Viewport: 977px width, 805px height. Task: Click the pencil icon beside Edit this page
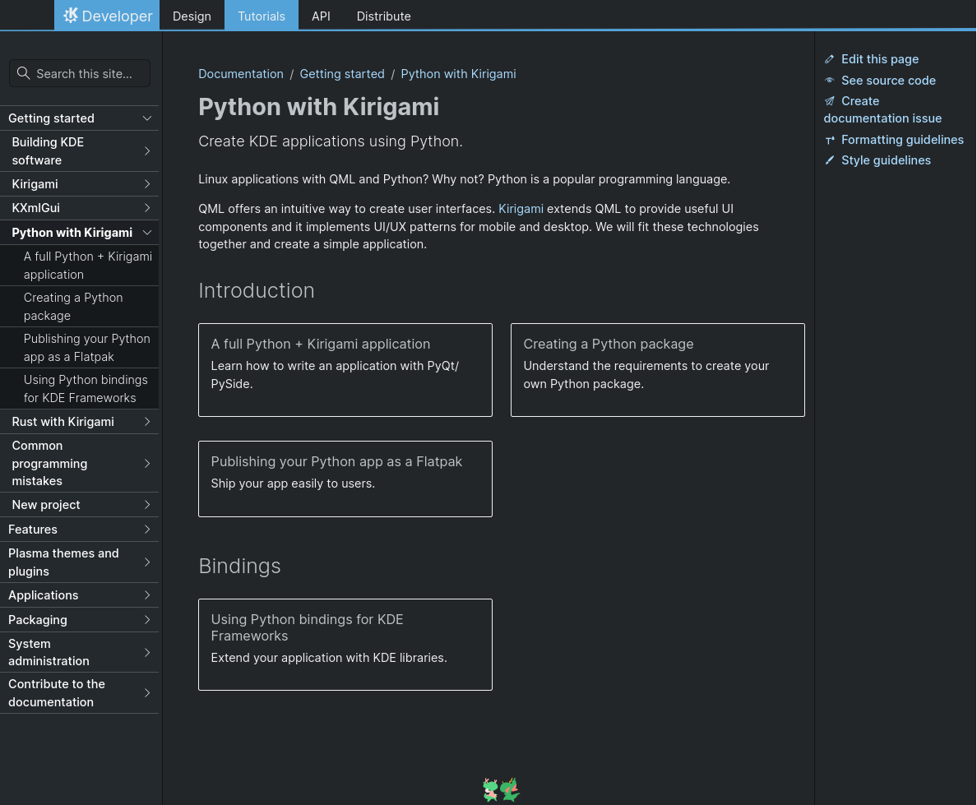coord(830,59)
